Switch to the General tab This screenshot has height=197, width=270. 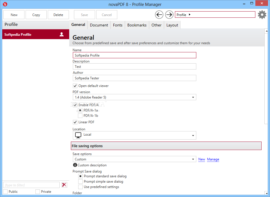point(78,25)
